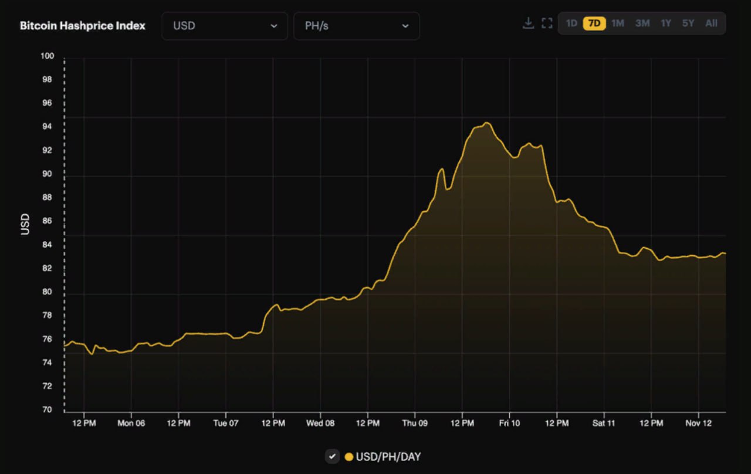
Task: Click the Mon 06 axis label
Action: coord(131,423)
